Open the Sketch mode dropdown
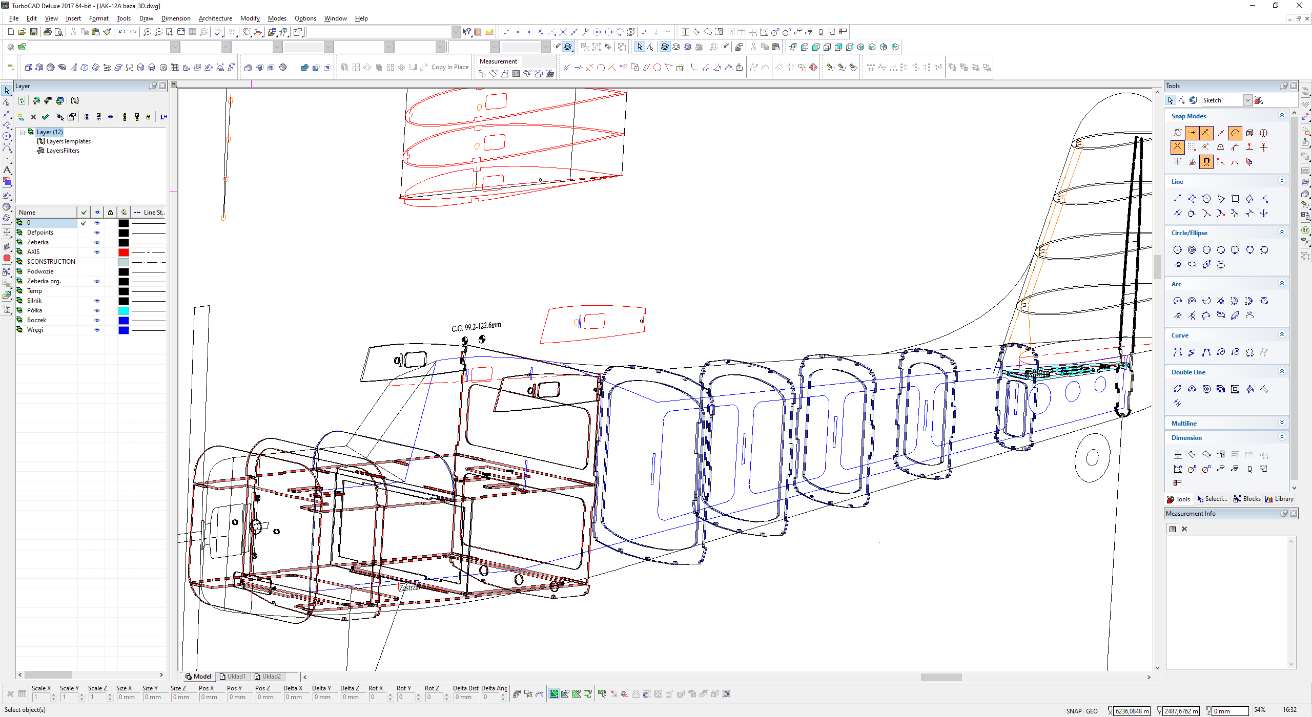Image resolution: width=1312 pixels, height=717 pixels. (1248, 100)
